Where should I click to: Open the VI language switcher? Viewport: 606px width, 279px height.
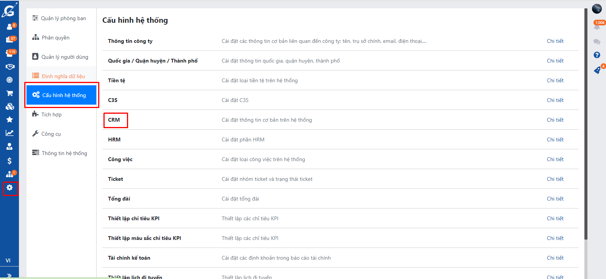coord(8,260)
